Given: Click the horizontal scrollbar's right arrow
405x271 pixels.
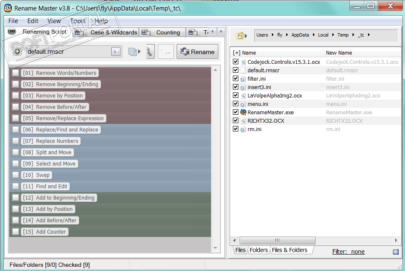Looking at the screenshot, I should (396, 240).
